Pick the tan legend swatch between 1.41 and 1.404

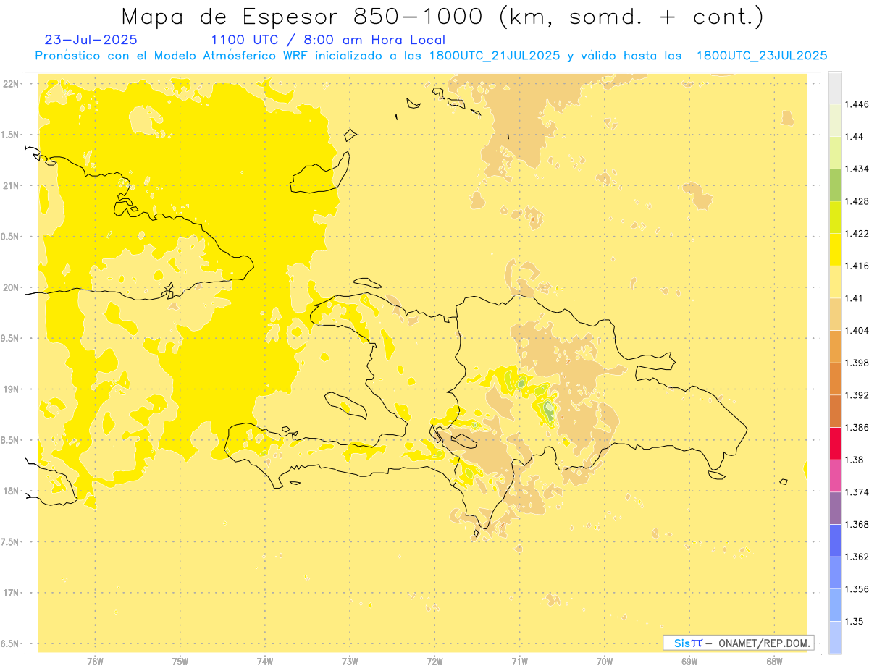pos(835,314)
